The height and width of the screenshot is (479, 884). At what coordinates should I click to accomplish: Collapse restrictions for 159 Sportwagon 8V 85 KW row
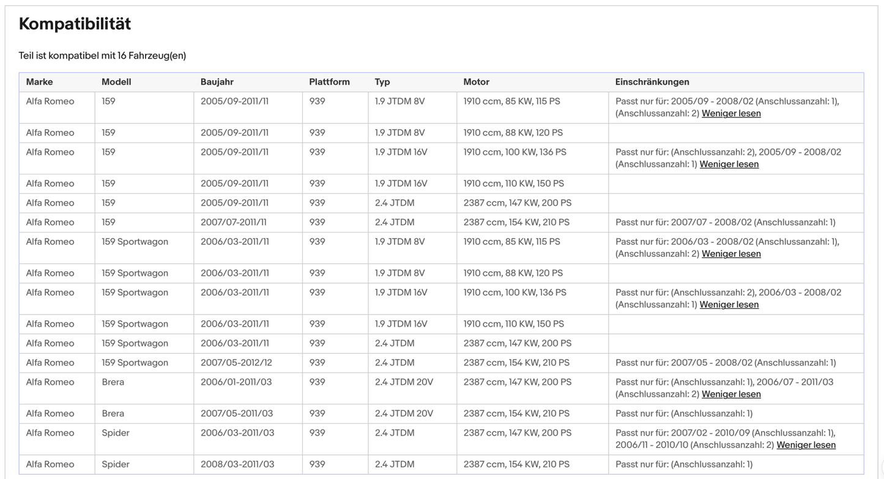point(731,254)
